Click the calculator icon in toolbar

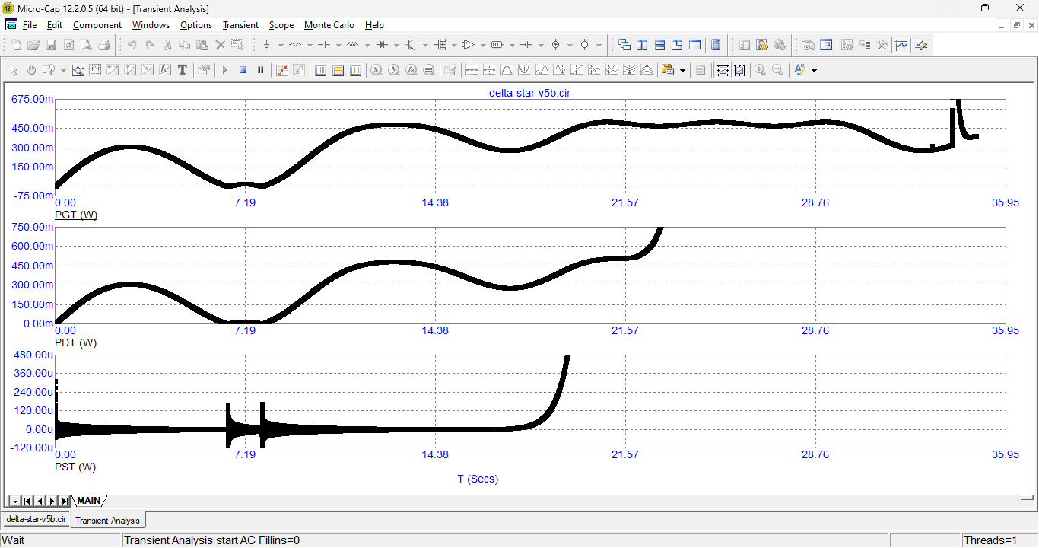coord(715,45)
